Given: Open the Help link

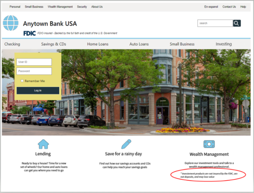Looking at the screenshot, I should pos(243,7).
